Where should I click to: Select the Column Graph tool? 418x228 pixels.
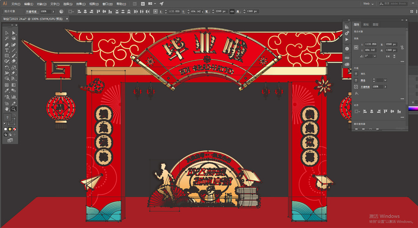(x=13, y=97)
